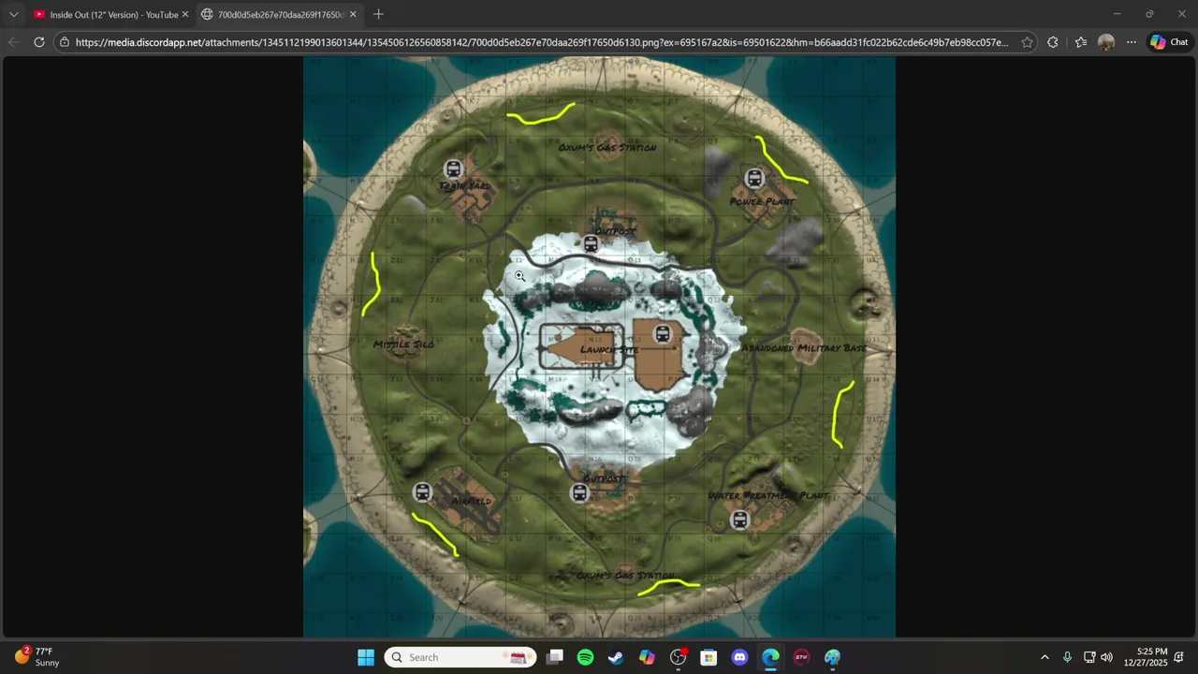Click the southern Outpost station icon
Screen dimensions: 1198x674
click(579, 493)
